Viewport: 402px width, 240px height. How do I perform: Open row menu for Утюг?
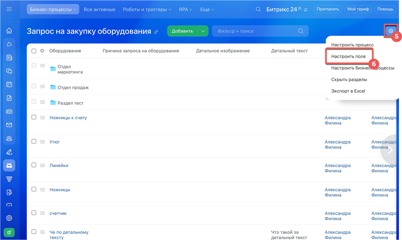pos(42,142)
